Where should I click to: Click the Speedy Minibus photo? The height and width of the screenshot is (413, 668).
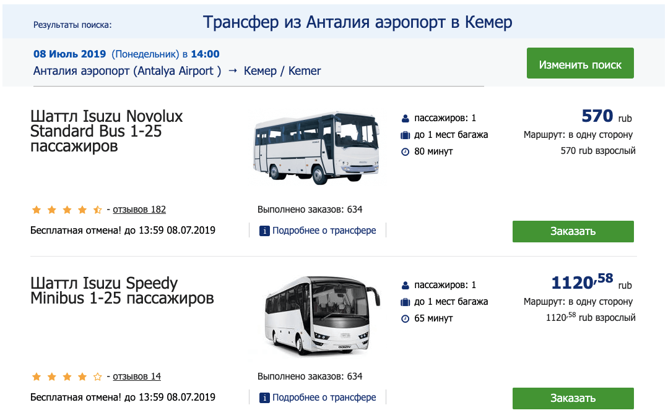[316, 315]
